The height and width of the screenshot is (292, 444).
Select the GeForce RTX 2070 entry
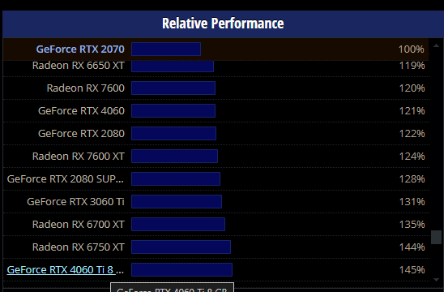point(80,49)
